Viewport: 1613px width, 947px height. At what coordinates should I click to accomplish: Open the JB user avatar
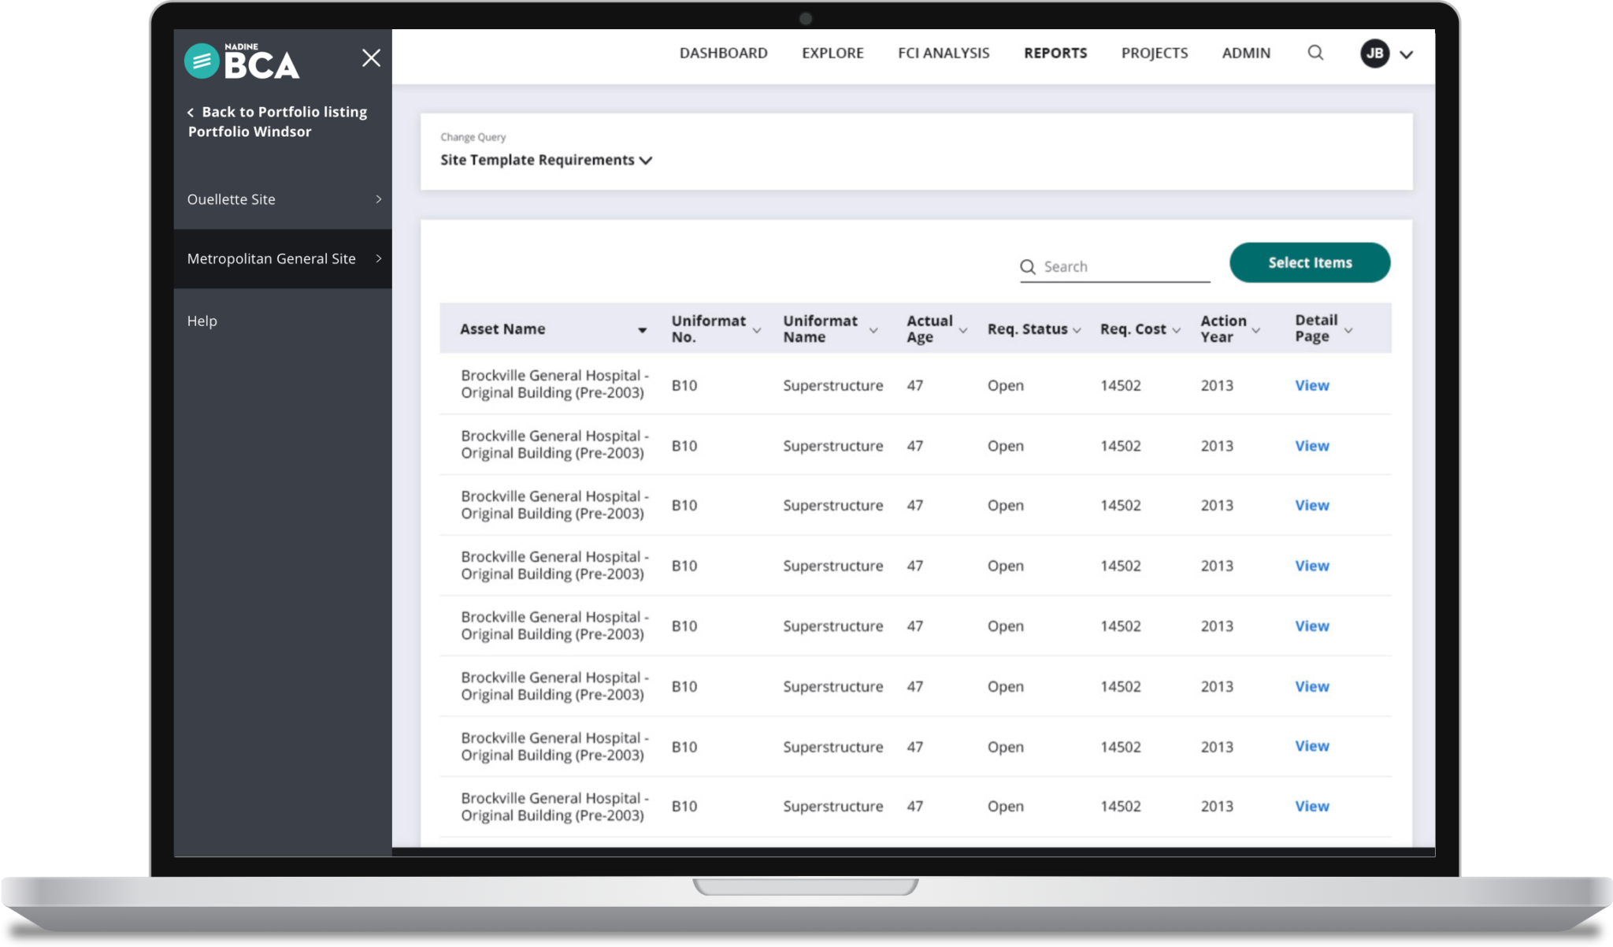coord(1374,54)
